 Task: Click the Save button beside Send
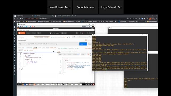(x=90, y=44)
